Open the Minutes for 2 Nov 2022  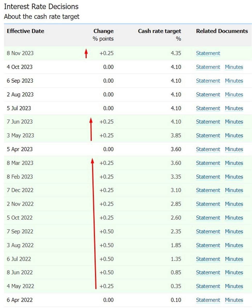pos(234,204)
